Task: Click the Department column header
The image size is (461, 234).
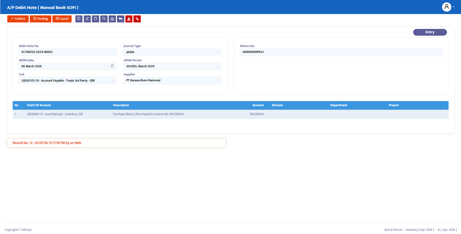Action: click(x=339, y=105)
